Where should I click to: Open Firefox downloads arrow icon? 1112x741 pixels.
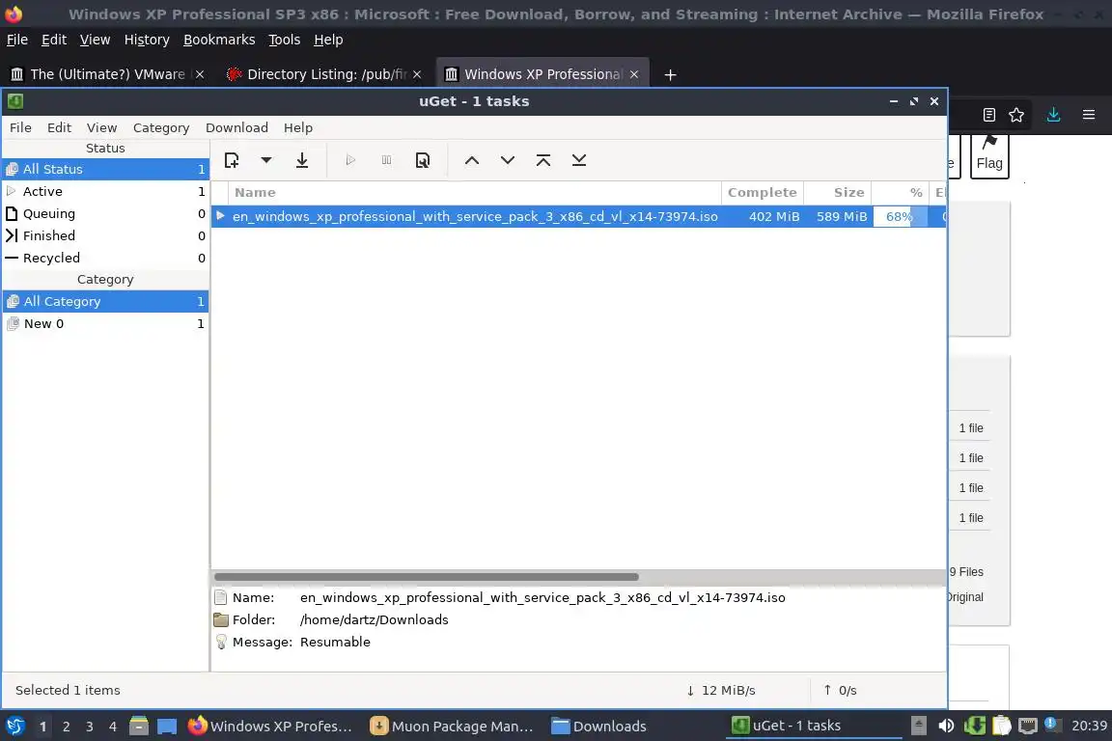click(1053, 115)
